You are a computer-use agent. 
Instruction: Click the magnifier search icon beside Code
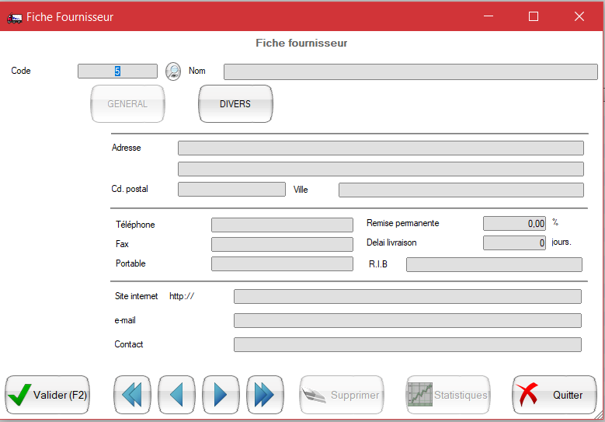tap(173, 71)
